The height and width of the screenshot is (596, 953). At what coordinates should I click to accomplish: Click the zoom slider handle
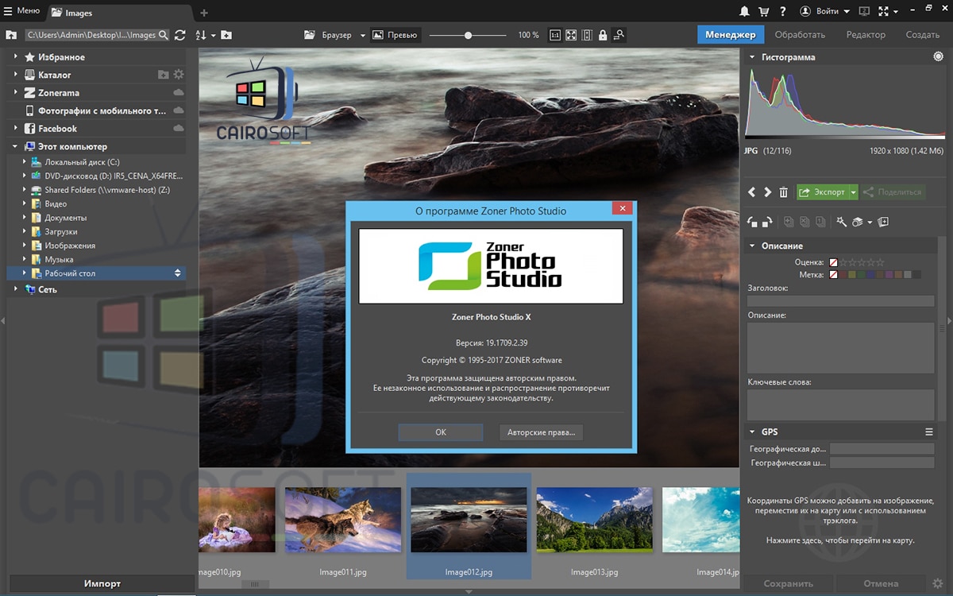point(469,35)
